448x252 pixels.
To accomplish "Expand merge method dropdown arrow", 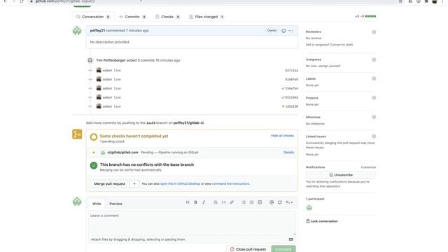I will 134,183.
